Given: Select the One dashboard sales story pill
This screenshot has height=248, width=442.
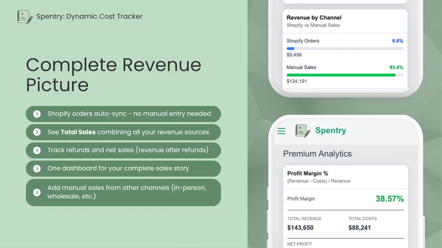Looking at the screenshot, I should point(123,169).
